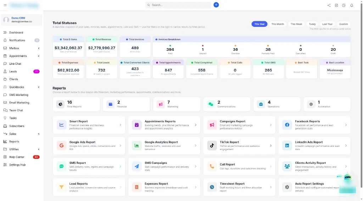Toggle the hamburger sidebar menu
This screenshot has height=201, width=363.
pos(5,5)
